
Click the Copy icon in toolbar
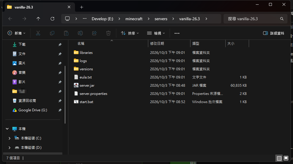(x=52, y=33)
